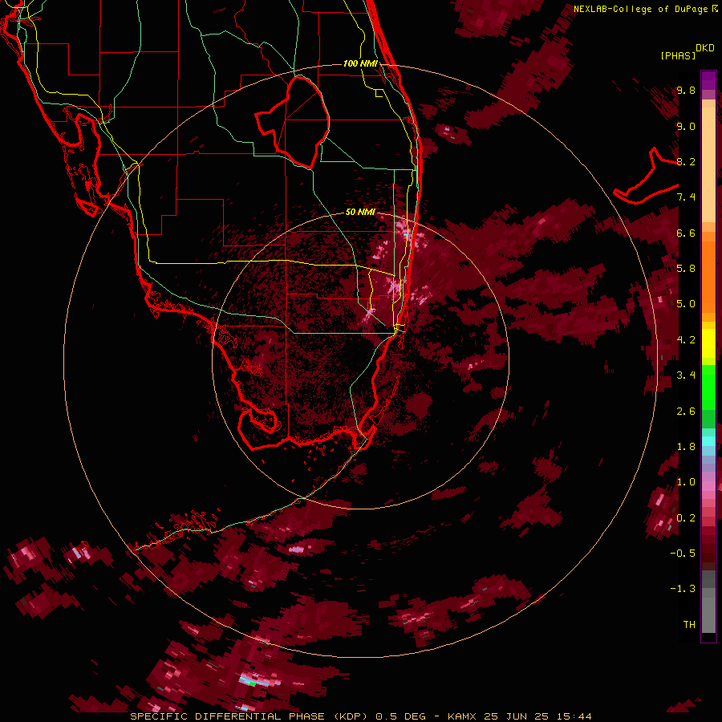722x722 pixels.
Task: Click the TH label on the scale
Action: (689, 625)
